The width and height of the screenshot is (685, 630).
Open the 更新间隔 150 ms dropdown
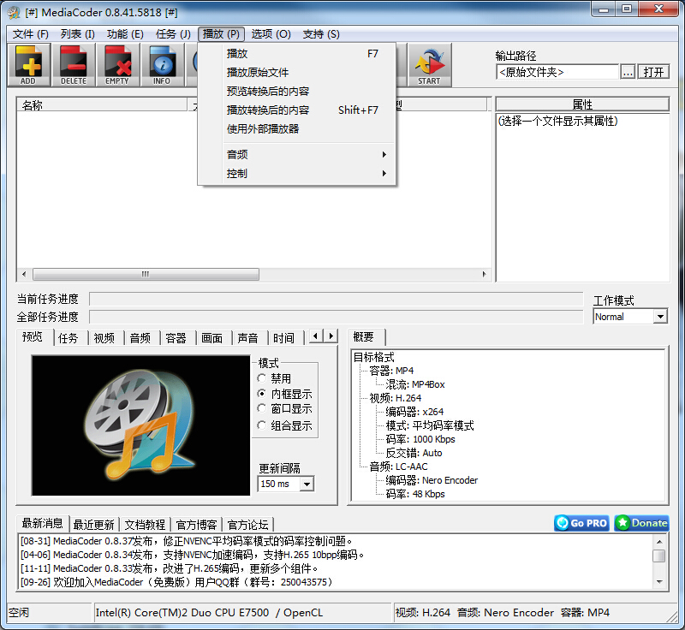[x=307, y=484]
